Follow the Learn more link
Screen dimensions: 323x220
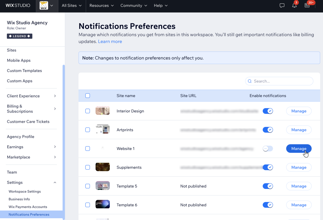110,41
